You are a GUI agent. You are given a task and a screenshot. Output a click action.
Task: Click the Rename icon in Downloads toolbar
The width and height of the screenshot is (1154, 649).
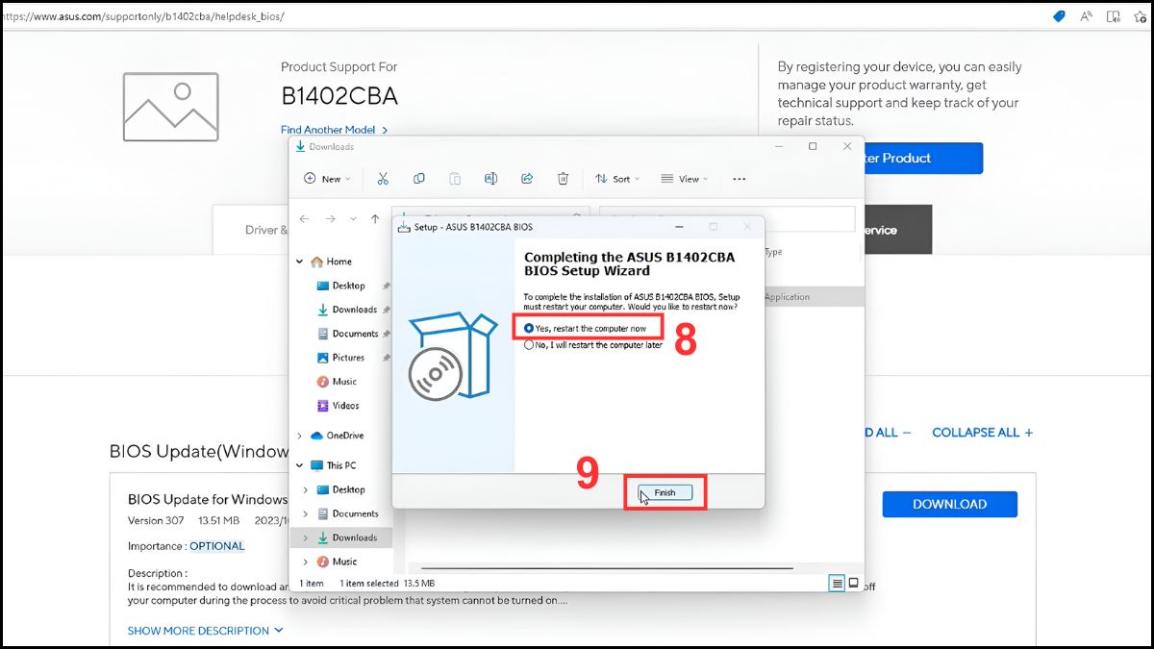(490, 179)
